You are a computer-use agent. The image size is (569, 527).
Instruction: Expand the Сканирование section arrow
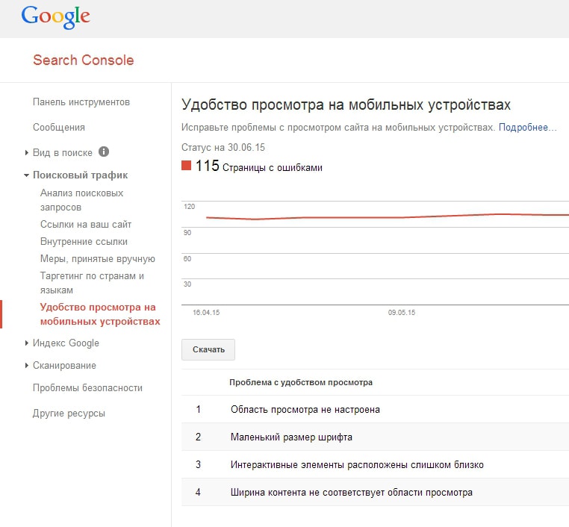[x=26, y=366]
